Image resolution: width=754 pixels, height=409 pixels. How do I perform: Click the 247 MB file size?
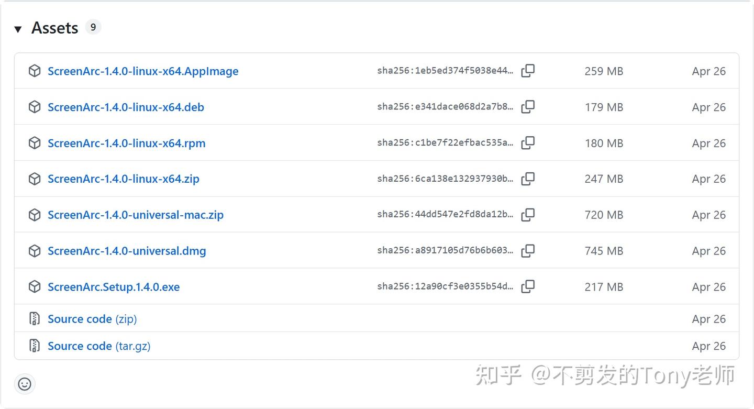point(604,179)
